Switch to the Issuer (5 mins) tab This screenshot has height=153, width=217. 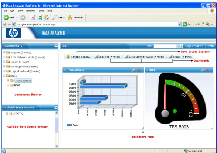[x=180, y=57]
